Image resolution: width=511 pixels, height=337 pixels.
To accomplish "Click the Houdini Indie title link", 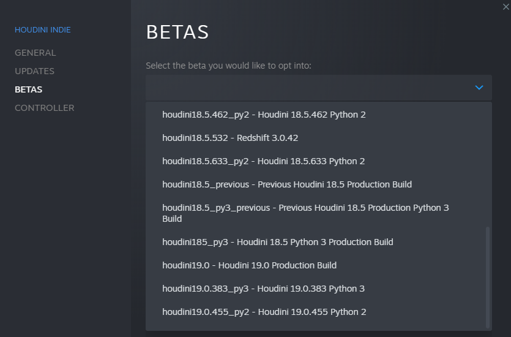I will (42, 29).
